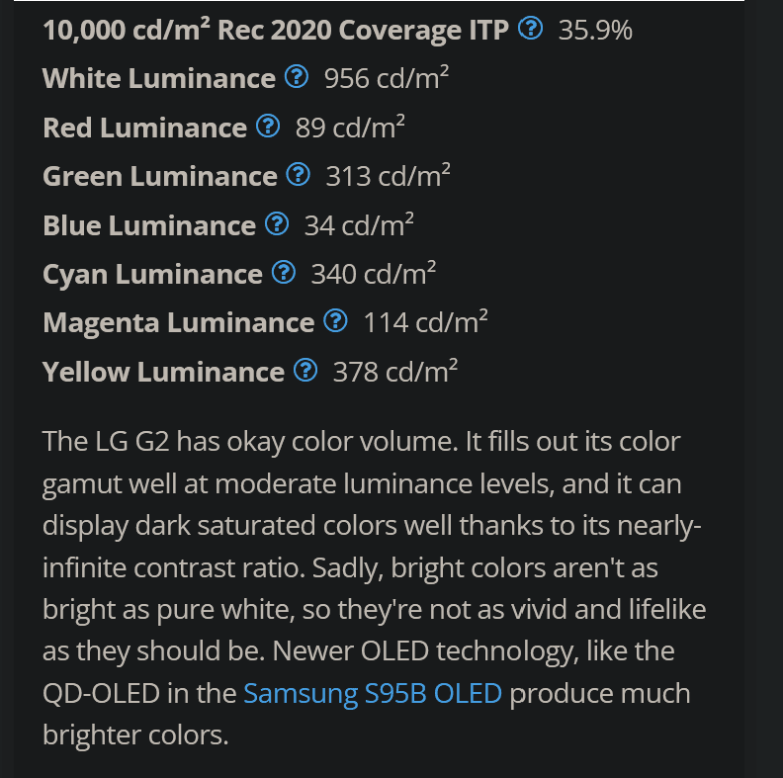This screenshot has width=783, height=778.
Task: Select the 35.9% coverage value
Action: pos(595,30)
